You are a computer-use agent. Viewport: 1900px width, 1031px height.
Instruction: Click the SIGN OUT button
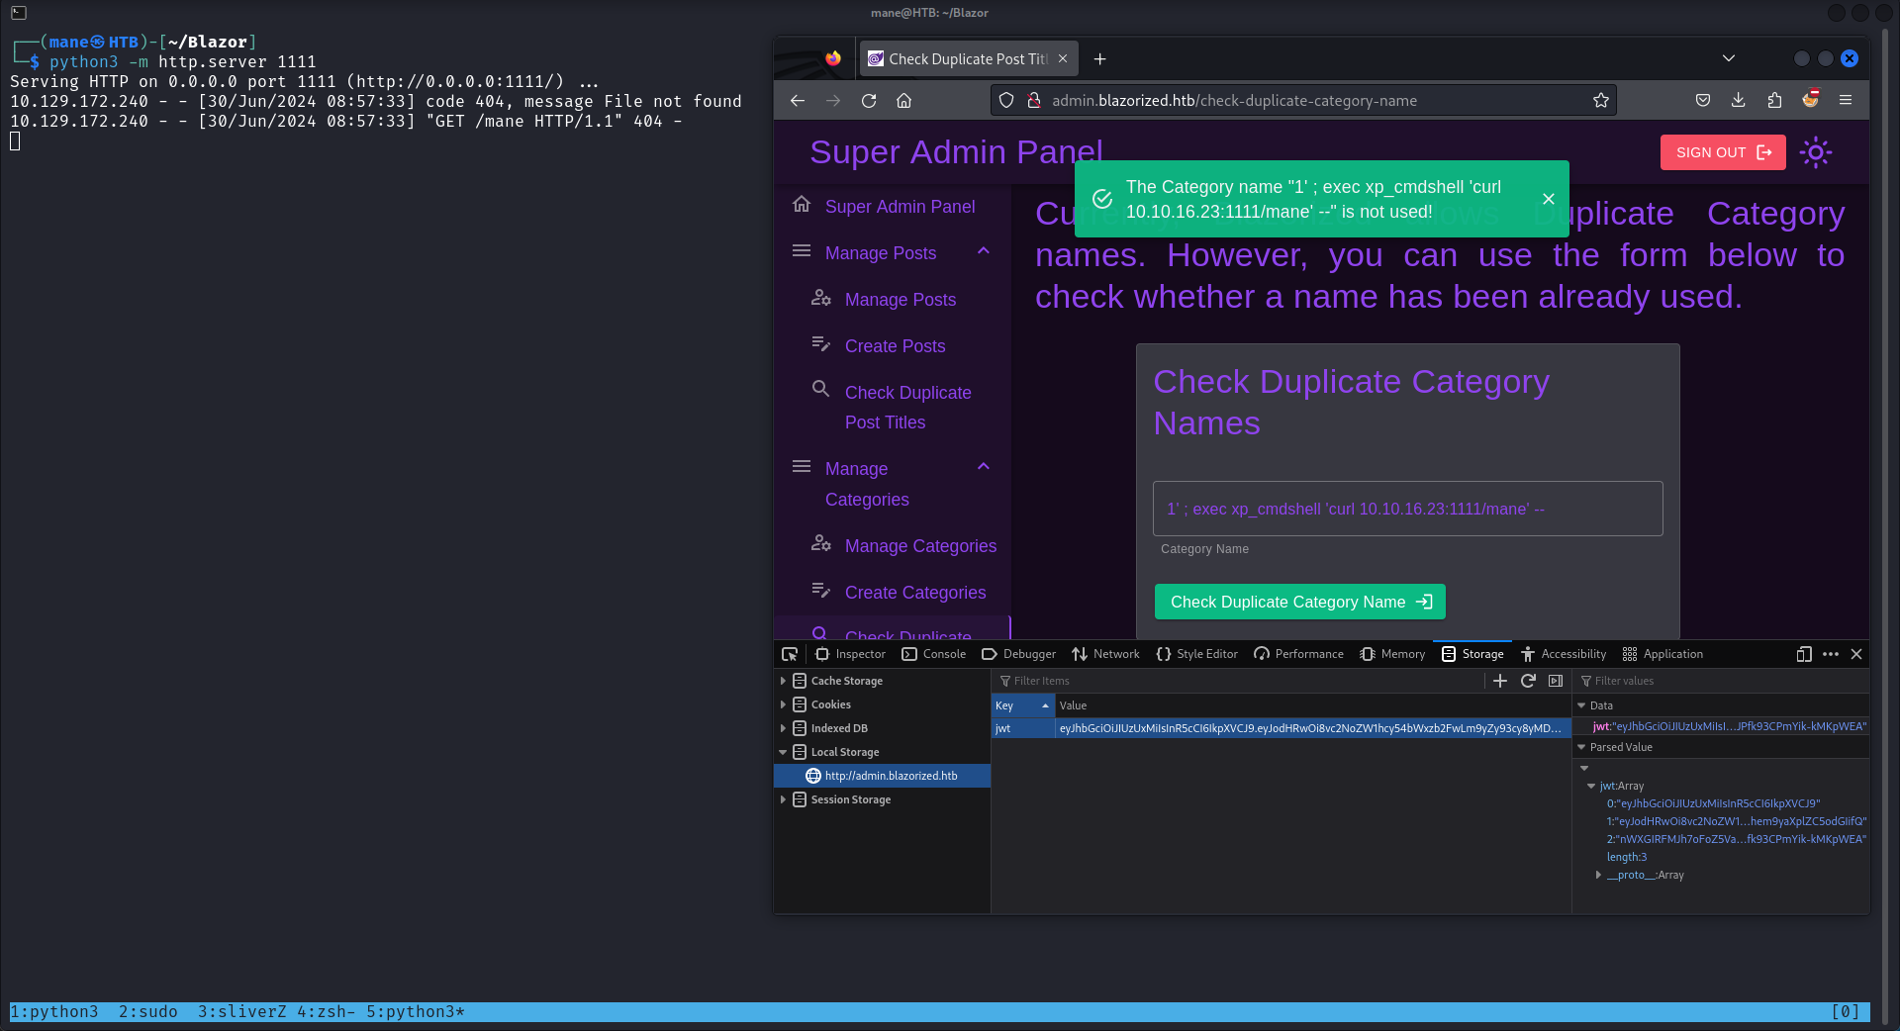1723,152
